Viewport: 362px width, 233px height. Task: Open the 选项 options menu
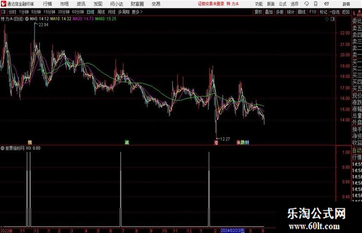tap(295, 4)
